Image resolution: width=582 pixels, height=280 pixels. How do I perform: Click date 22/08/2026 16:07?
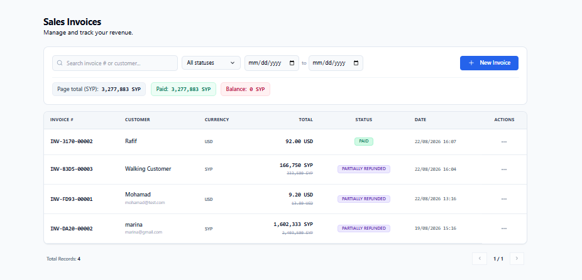tap(436, 142)
